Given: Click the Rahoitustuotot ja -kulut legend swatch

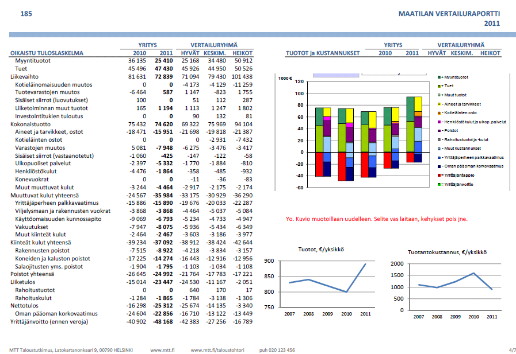Looking at the screenshot, I should pyautogui.click(x=439, y=140).
